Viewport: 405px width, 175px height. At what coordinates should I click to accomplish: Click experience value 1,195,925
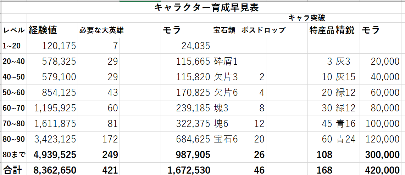point(52,108)
